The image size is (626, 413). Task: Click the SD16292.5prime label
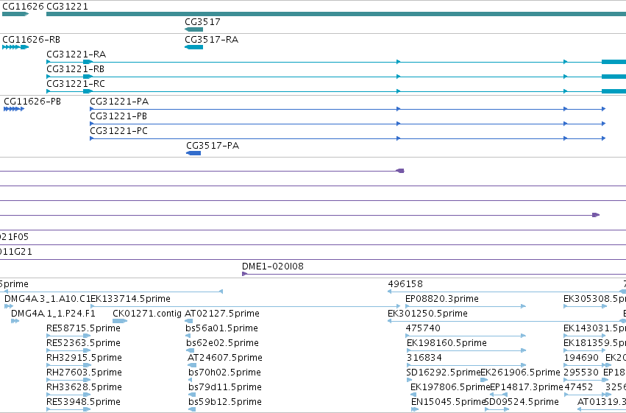[x=443, y=373]
